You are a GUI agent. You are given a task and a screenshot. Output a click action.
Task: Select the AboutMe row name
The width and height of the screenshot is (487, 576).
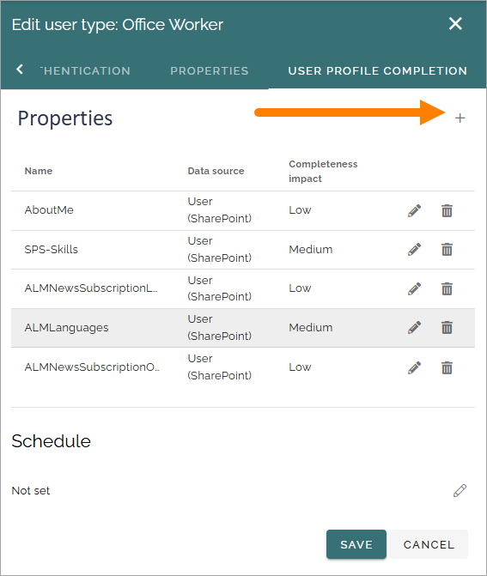pyautogui.click(x=49, y=209)
